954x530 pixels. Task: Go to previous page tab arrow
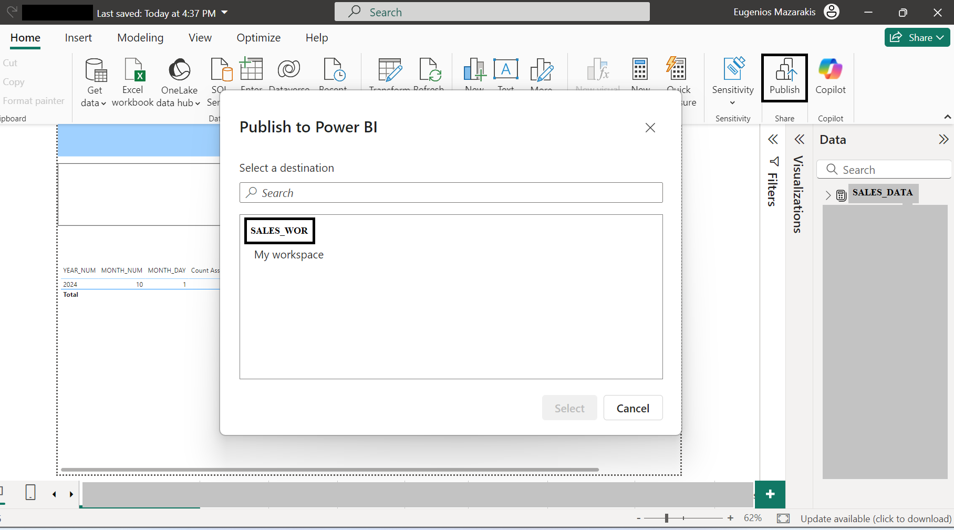tap(54, 494)
